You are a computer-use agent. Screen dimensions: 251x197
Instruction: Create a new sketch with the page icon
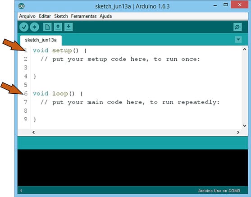[x=47, y=27]
